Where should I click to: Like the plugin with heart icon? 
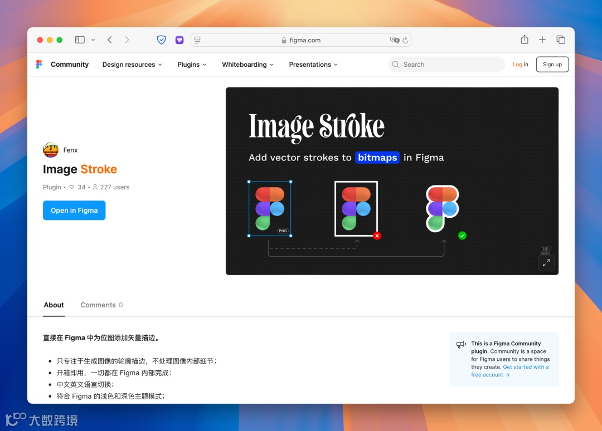tap(72, 187)
